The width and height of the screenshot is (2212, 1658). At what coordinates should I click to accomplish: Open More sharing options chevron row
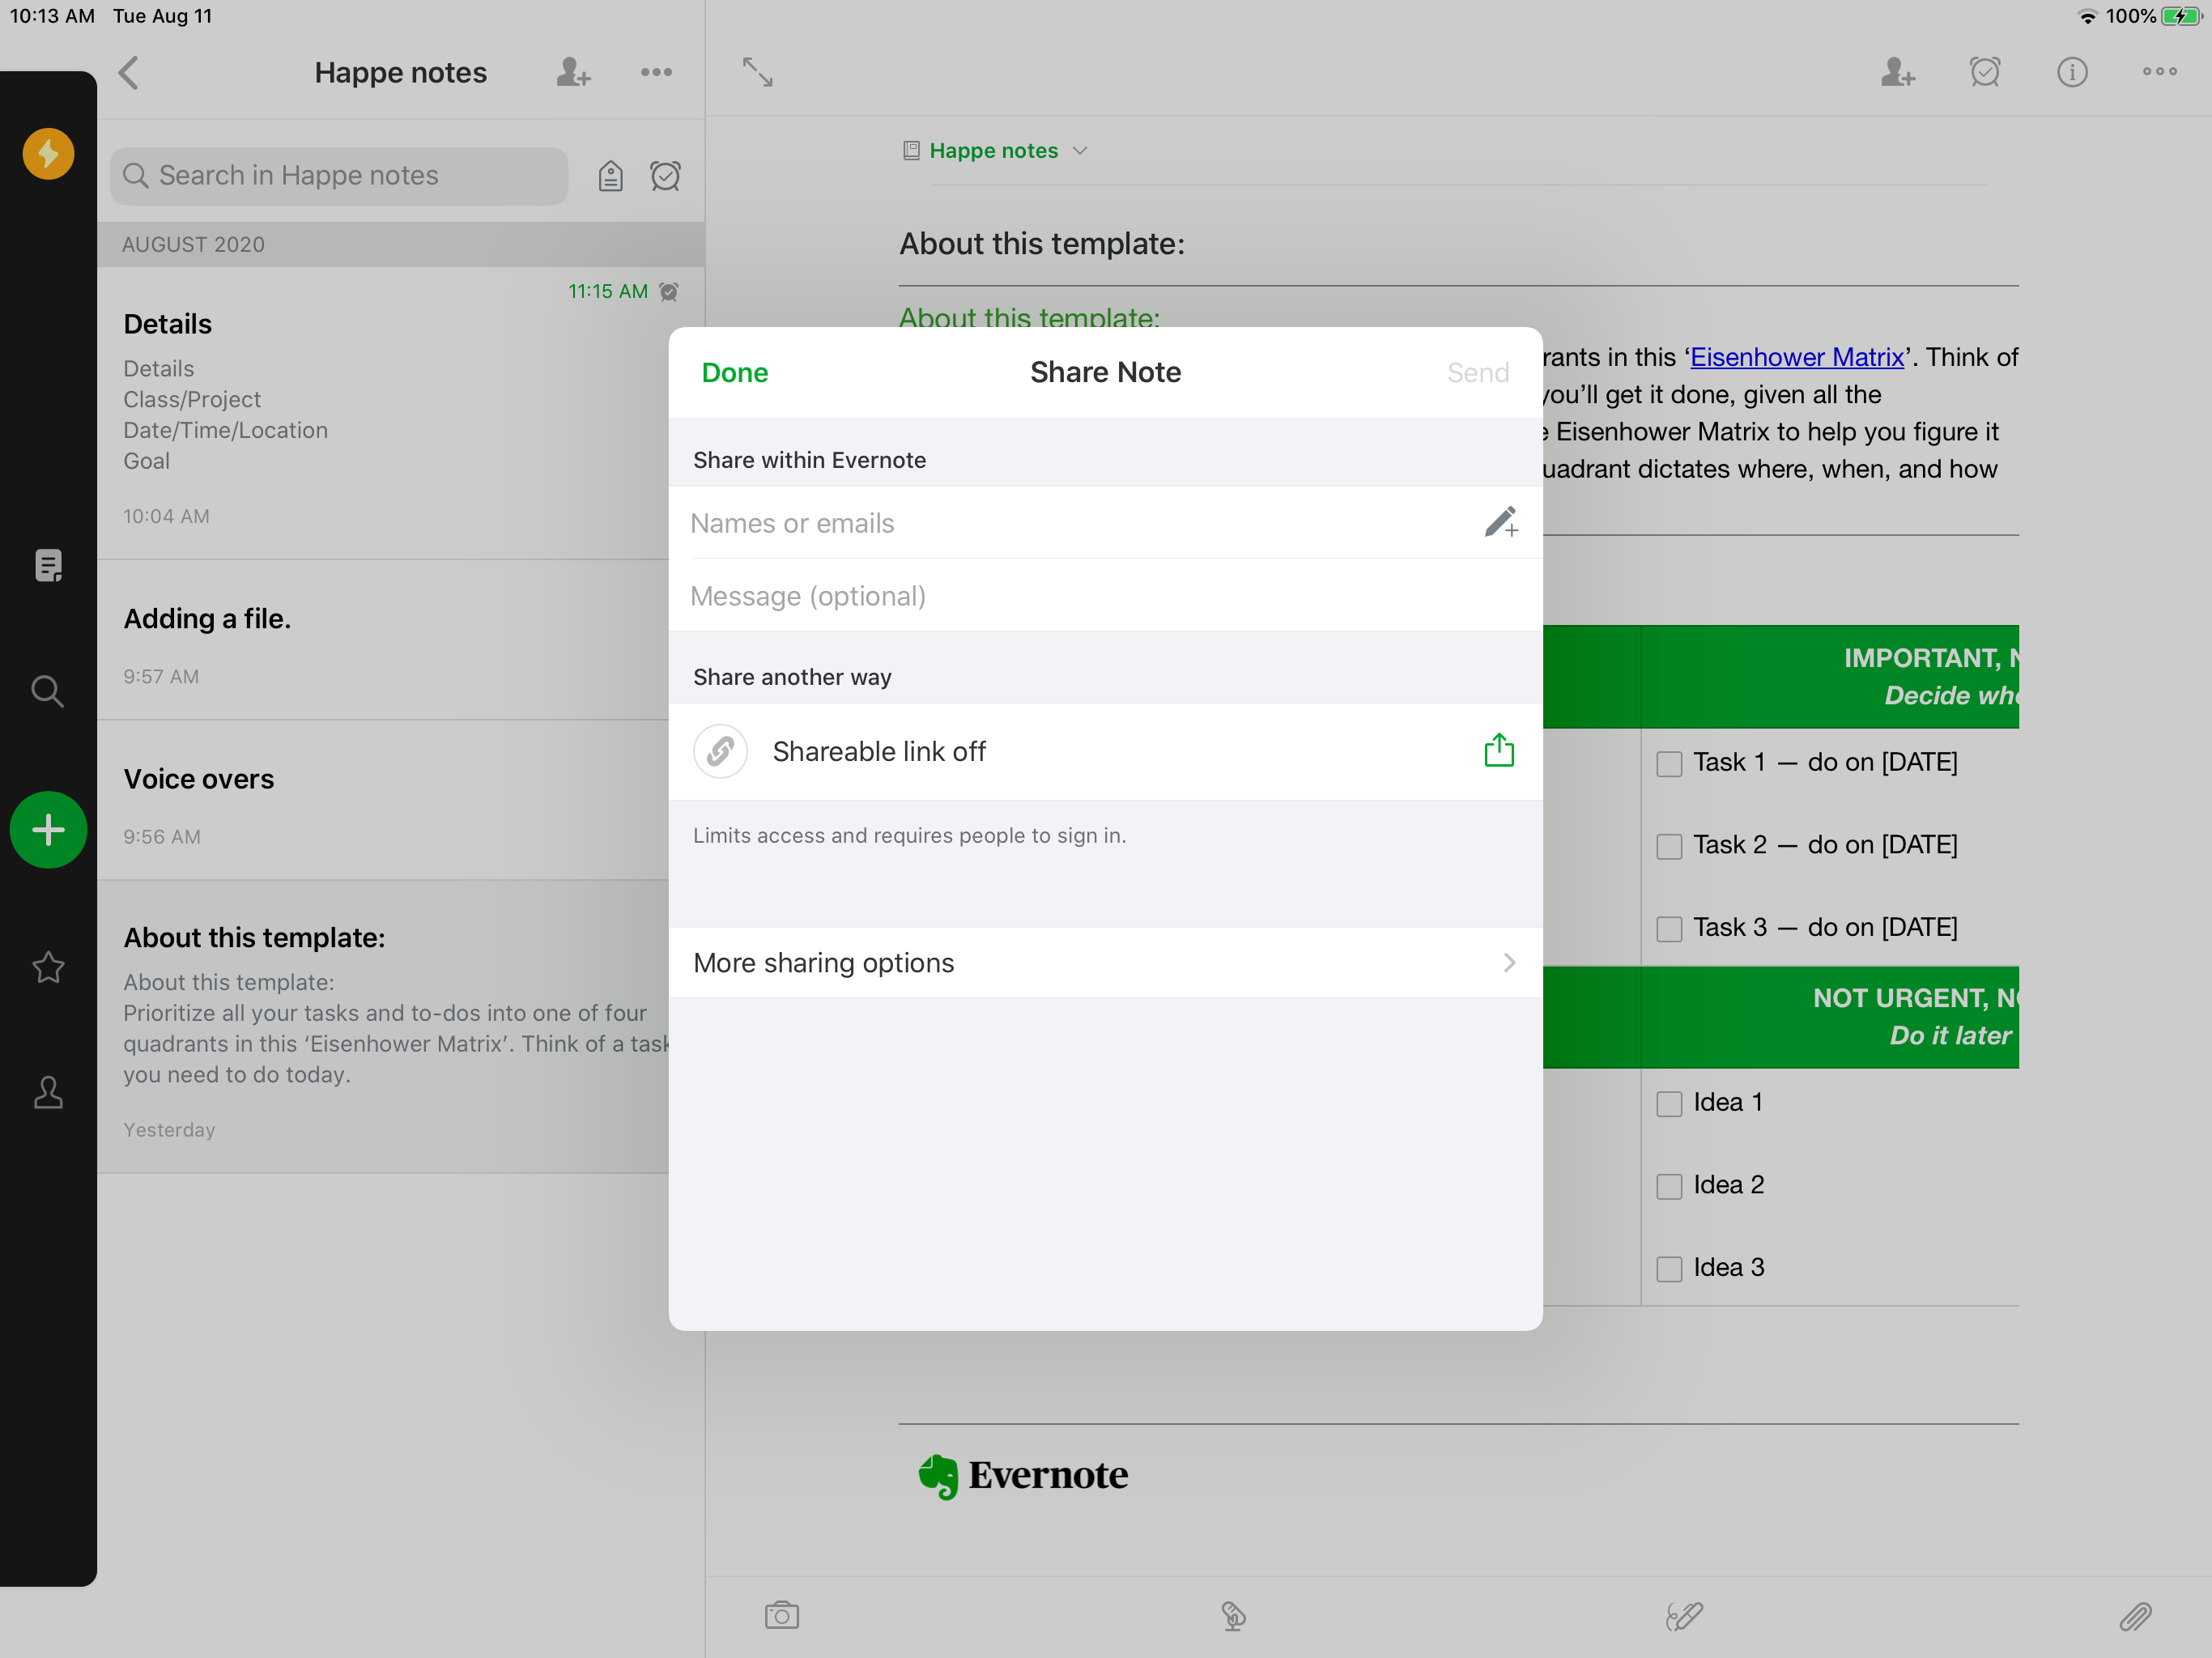[1105, 962]
